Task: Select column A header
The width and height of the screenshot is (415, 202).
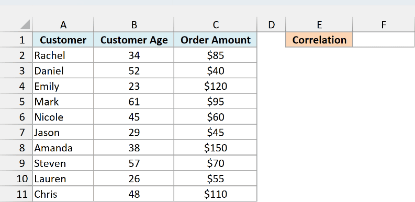Action: [63, 25]
